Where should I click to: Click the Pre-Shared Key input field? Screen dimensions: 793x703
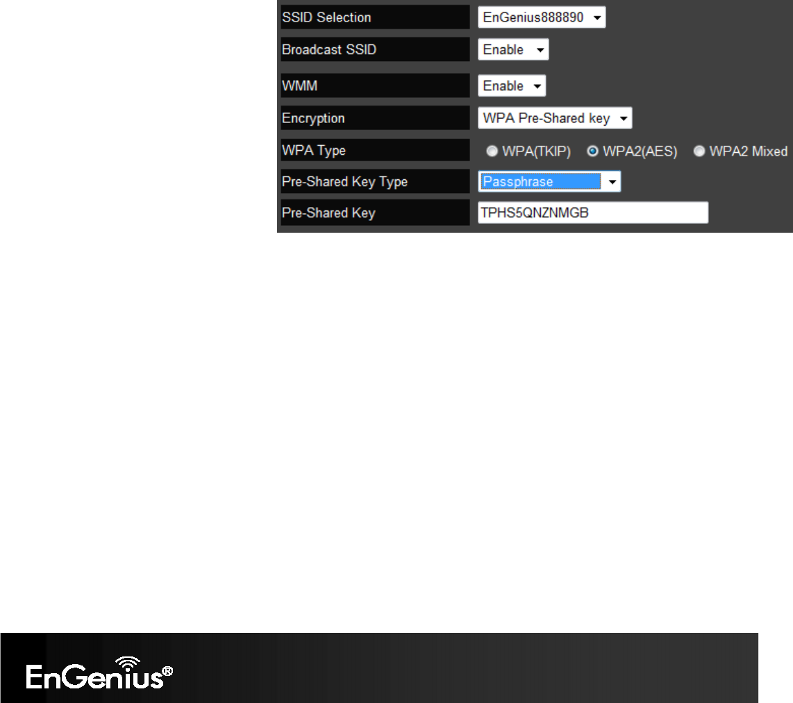(x=593, y=213)
